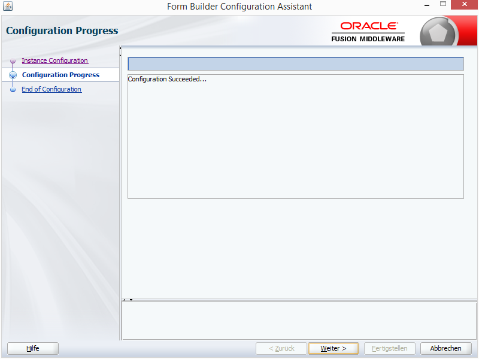479x359 pixels.
Task: Click the Zurück button
Action: 281,348
